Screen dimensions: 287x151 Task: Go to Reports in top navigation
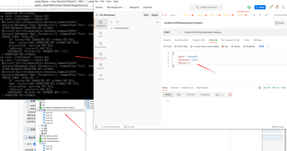(x=134, y=7)
